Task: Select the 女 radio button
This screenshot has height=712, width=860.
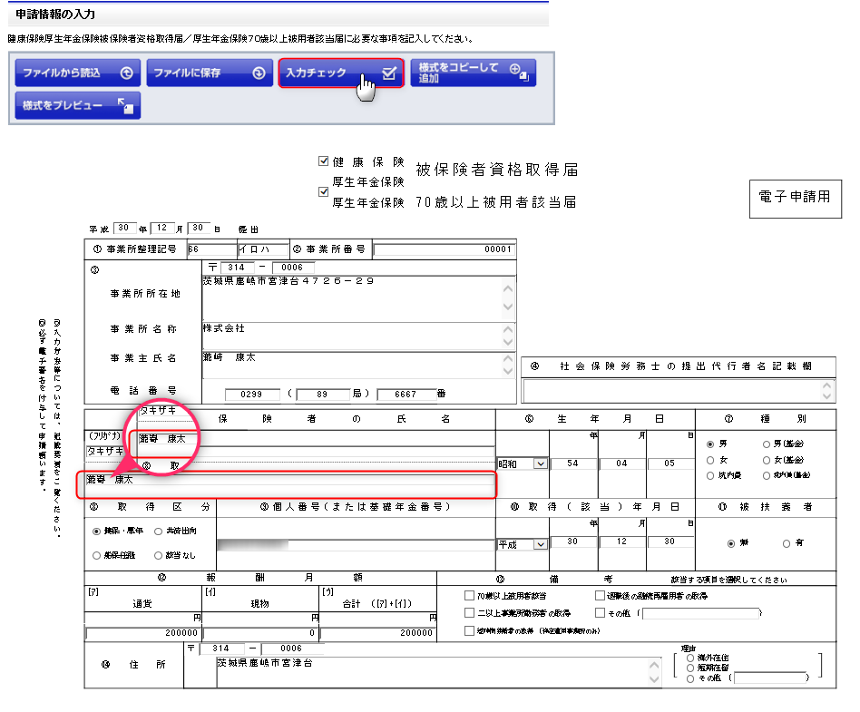Action: pos(710,460)
